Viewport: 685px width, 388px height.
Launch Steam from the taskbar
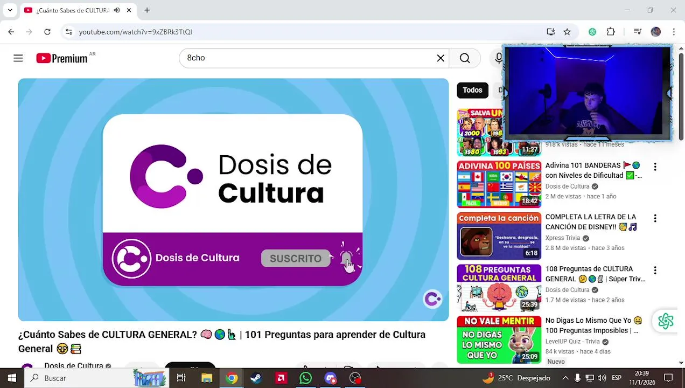[256, 378]
